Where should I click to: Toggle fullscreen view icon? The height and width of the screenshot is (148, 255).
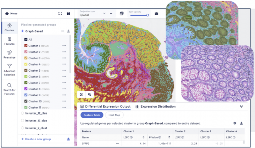point(60,13)
